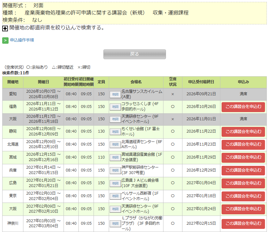Apply for the 東京 February seminar

[243, 196]
